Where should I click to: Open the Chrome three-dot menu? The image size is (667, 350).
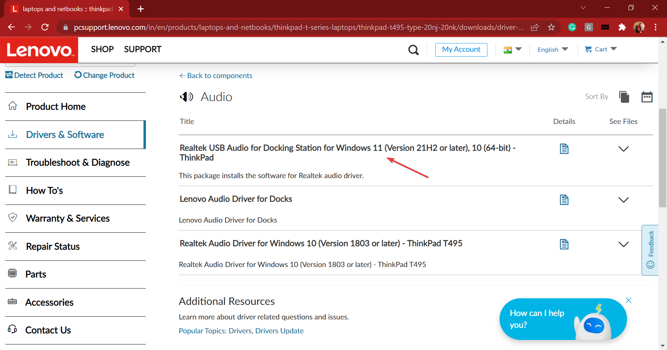pos(656,27)
